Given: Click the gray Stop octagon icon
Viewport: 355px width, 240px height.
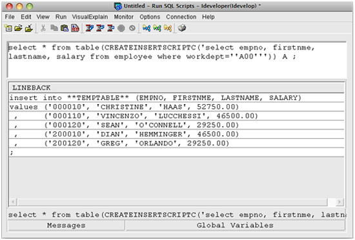Looking at the screenshot, I should (121, 28).
